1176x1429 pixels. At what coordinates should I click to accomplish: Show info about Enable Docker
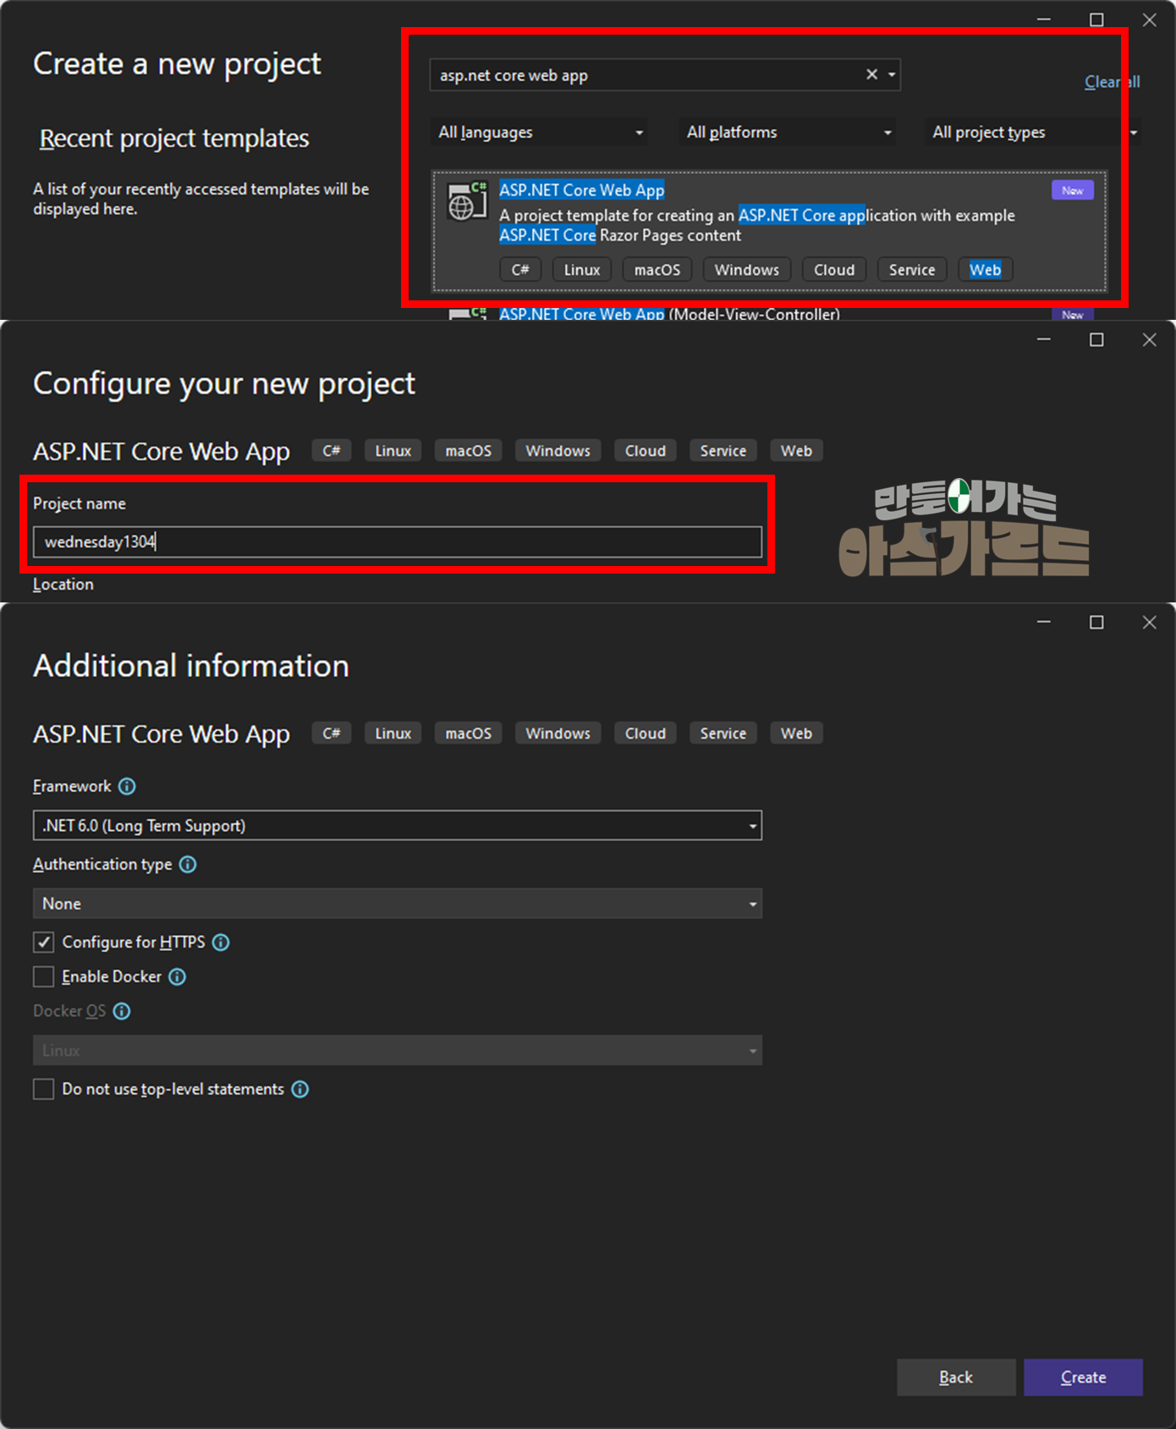(x=177, y=977)
